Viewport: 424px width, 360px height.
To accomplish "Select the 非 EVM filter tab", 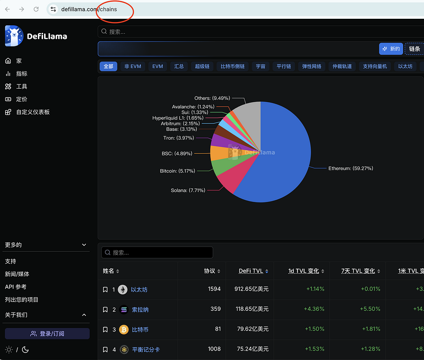I will point(133,67).
